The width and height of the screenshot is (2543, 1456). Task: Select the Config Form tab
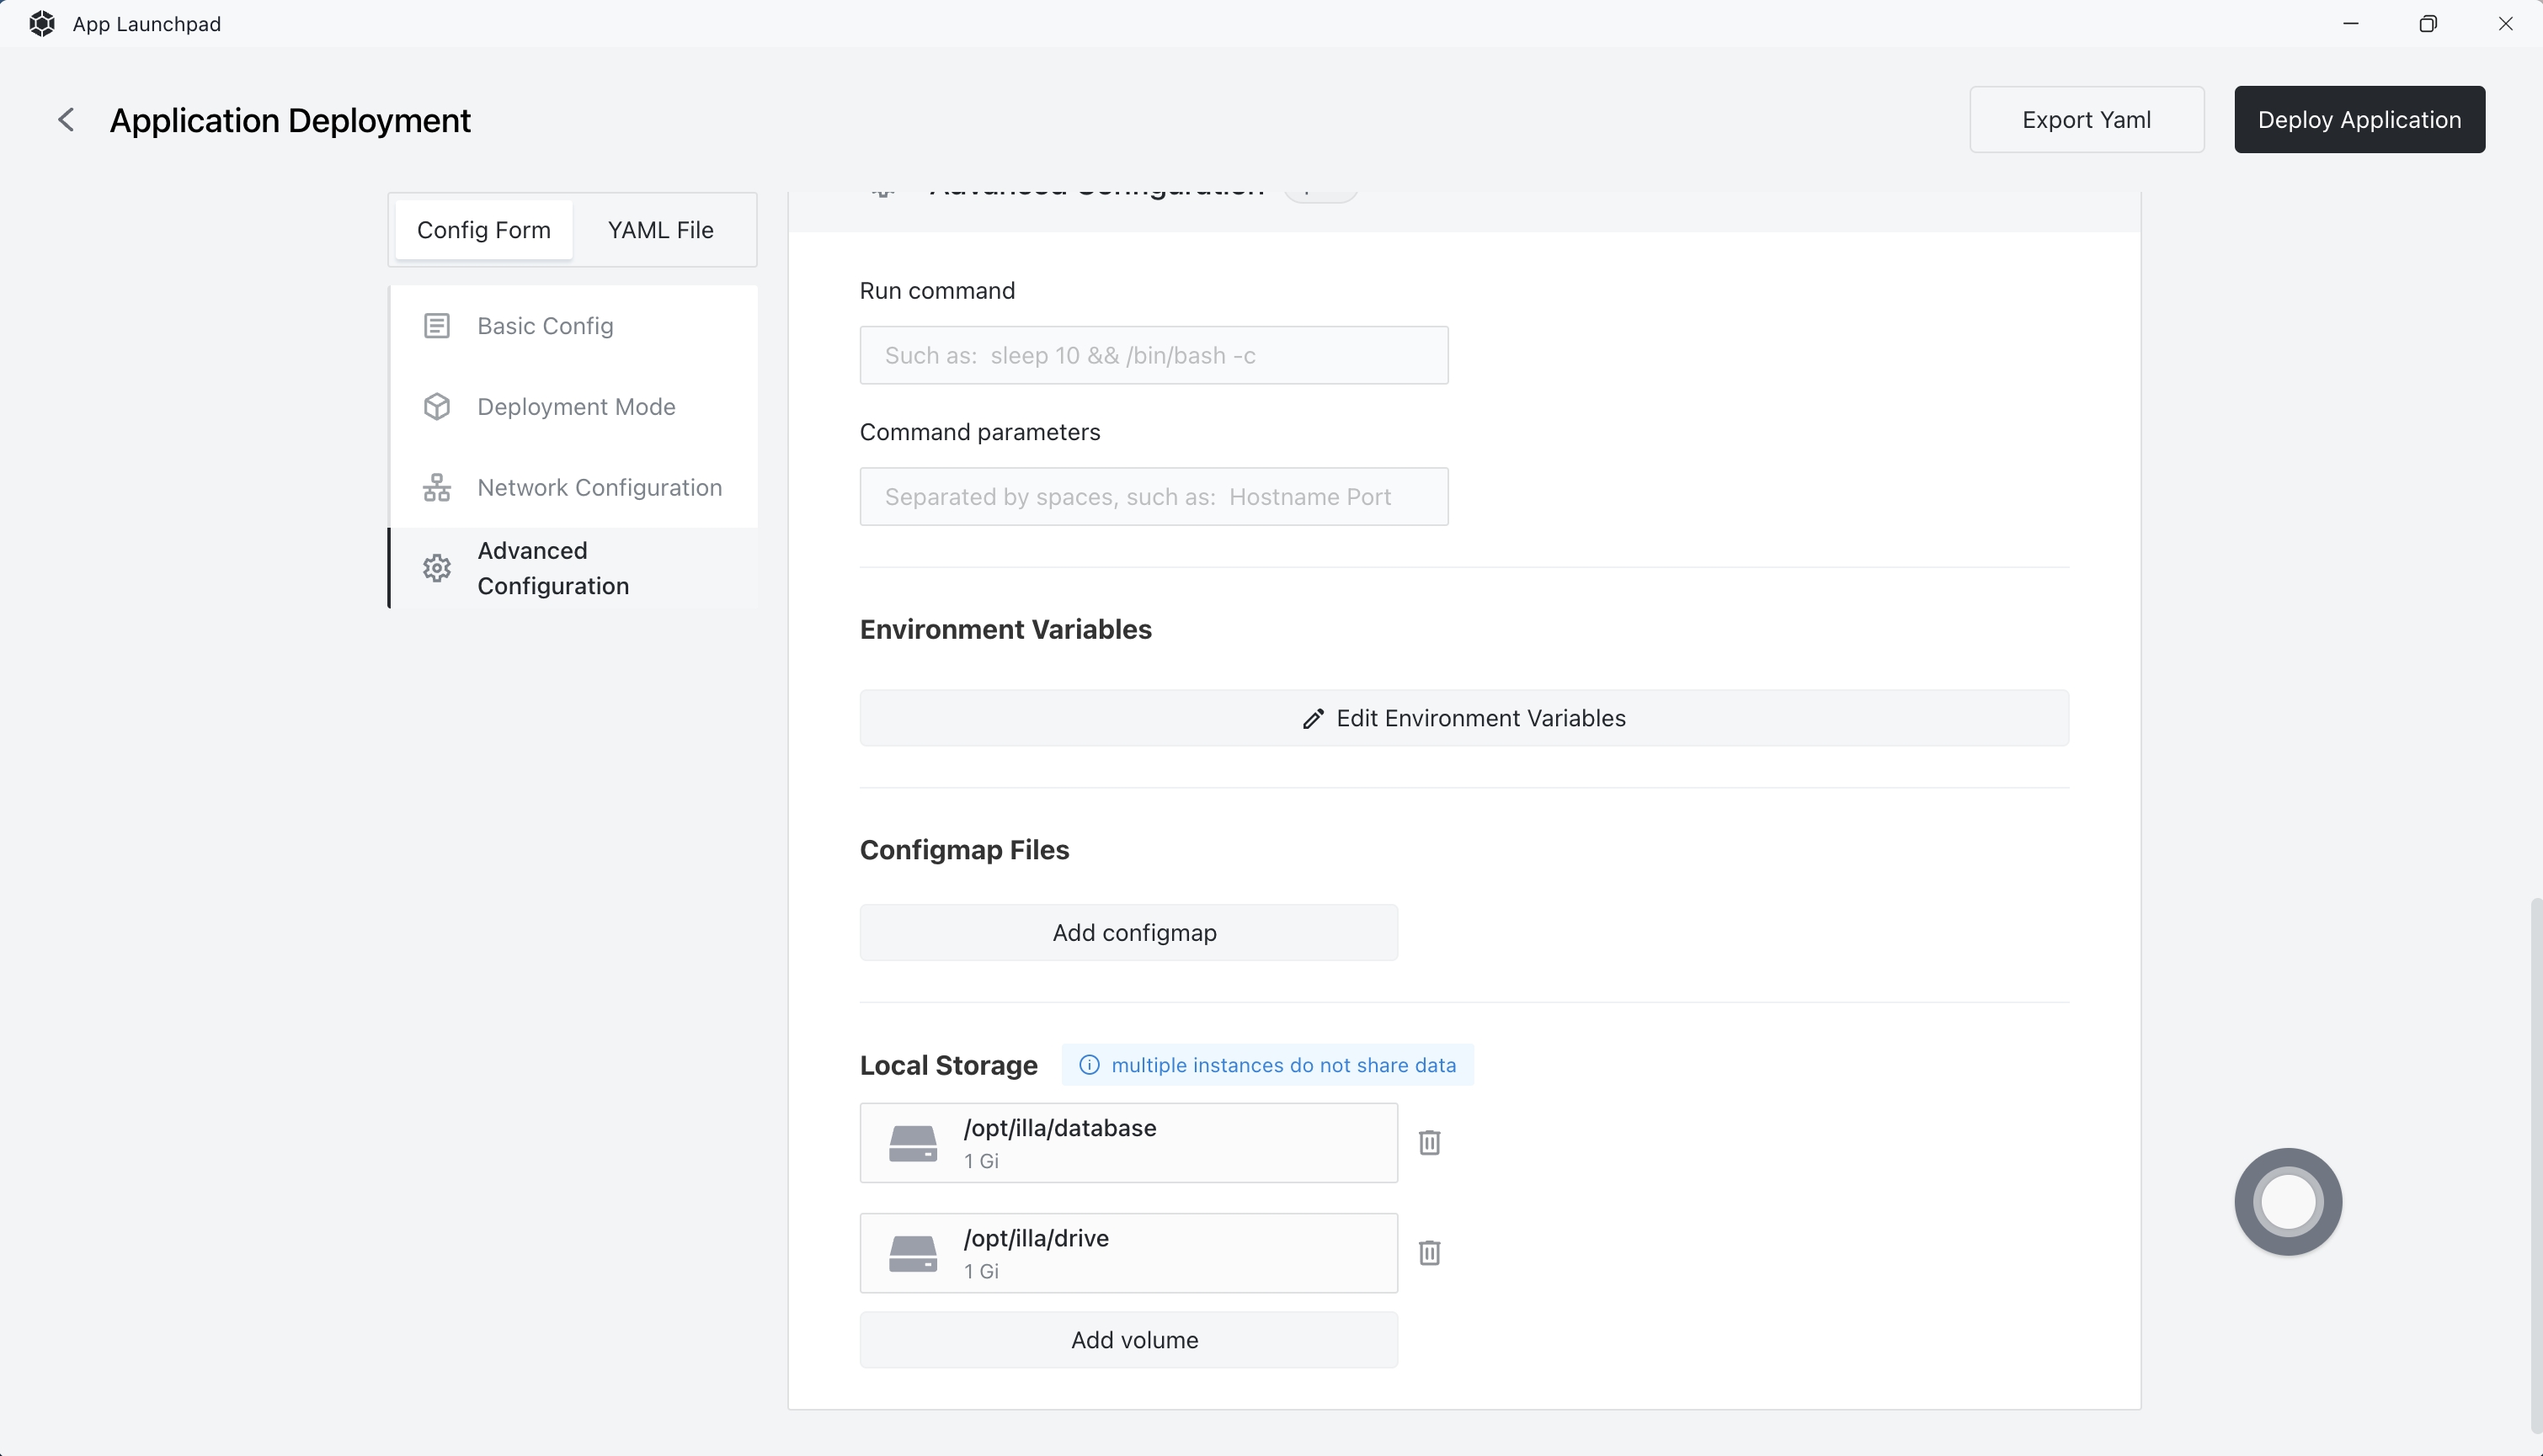(x=483, y=230)
